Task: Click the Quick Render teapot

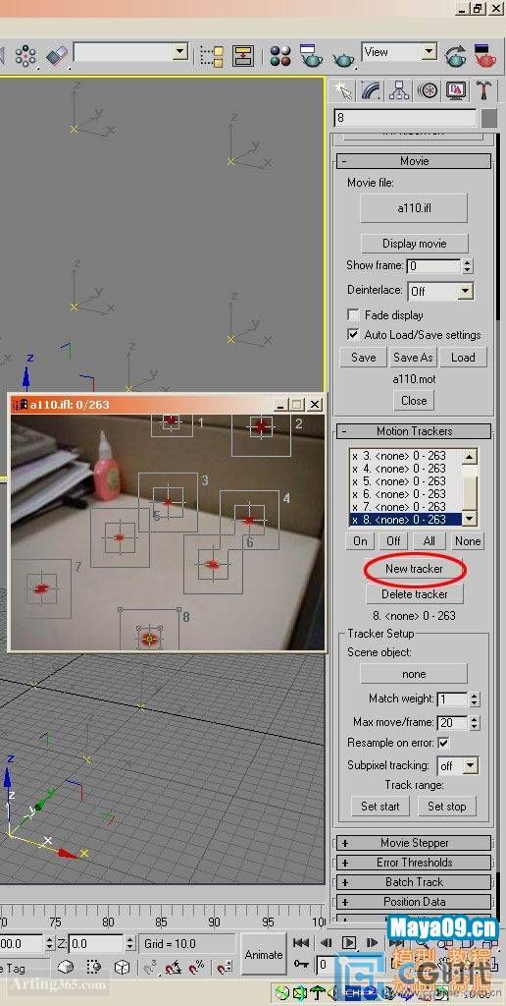Action: 343,58
